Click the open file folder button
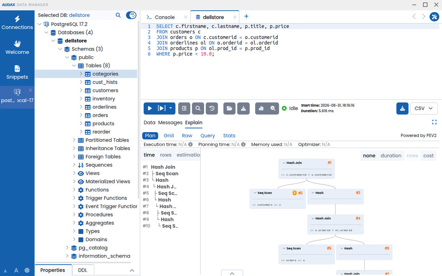442x276 pixels. tap(229, 109)
